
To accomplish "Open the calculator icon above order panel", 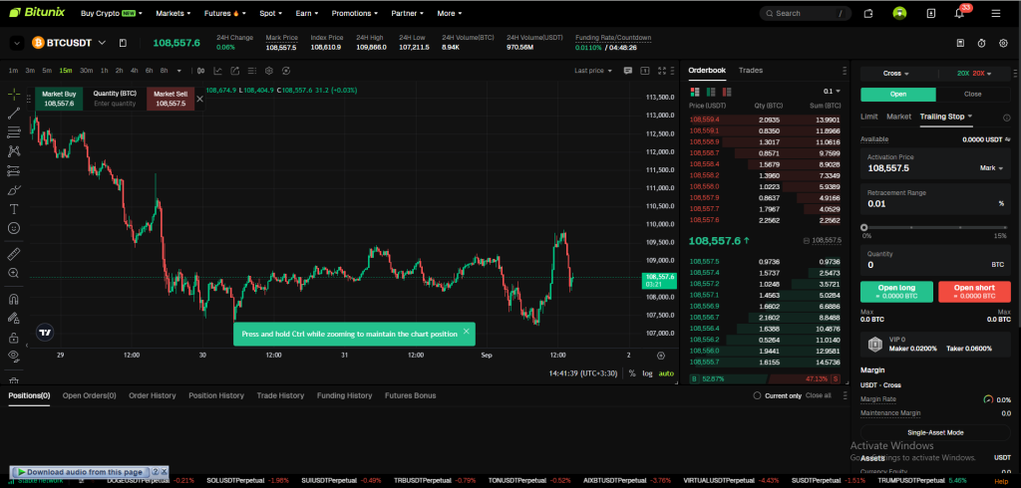I will [959, 43].
